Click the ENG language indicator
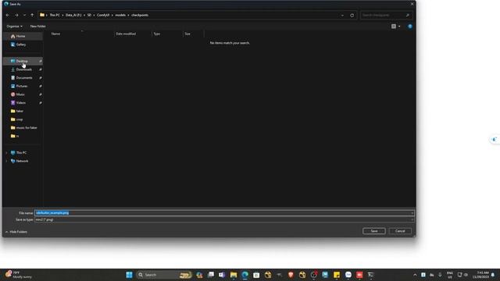Screen dimensions: 500x281 point(450,275)
